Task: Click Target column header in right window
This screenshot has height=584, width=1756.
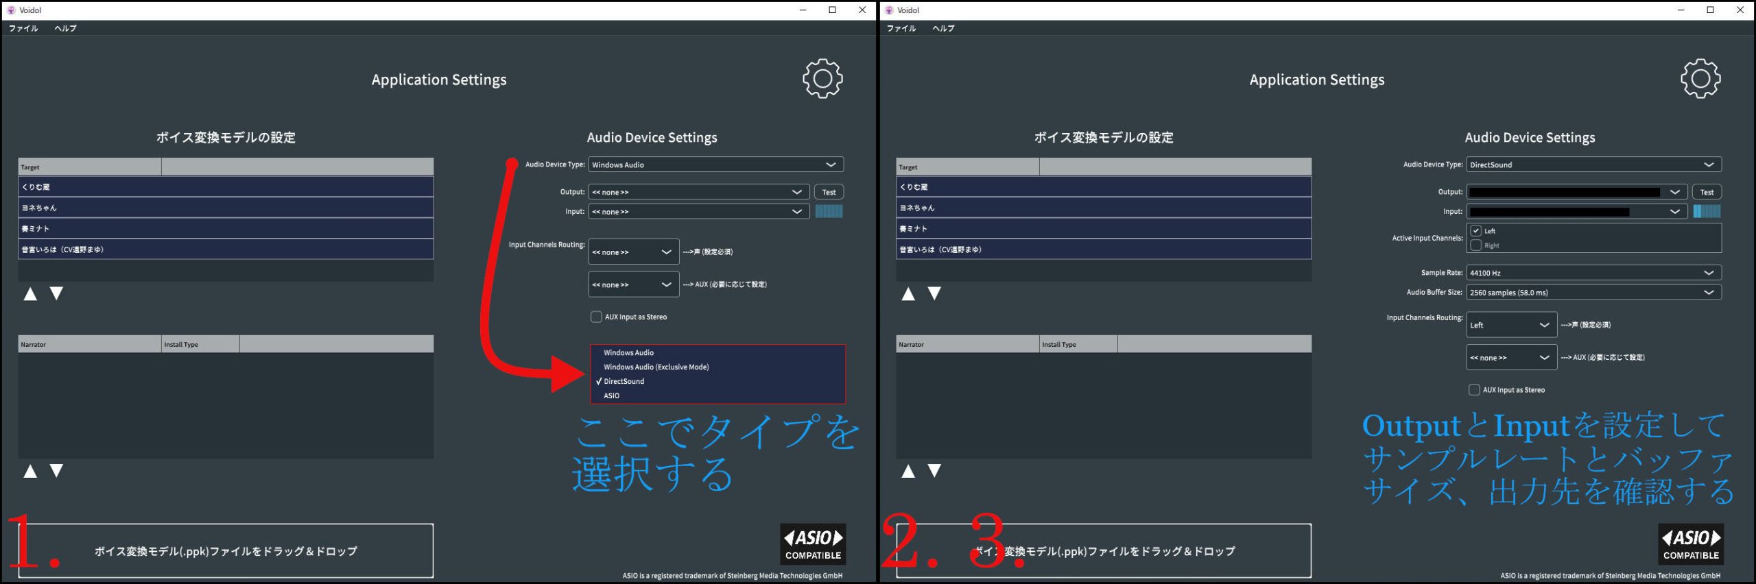Action: coord(968,167)
